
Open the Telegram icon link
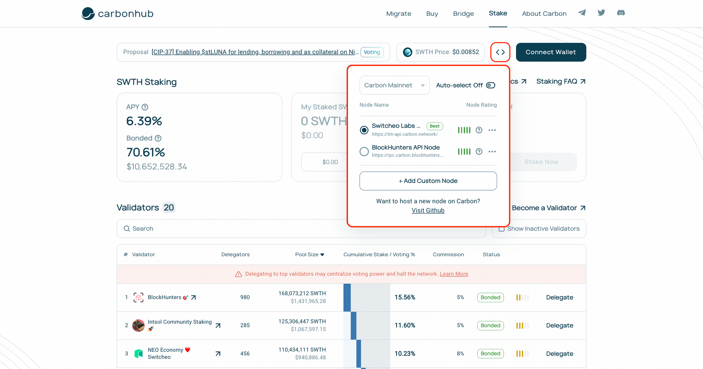(582, 13)
